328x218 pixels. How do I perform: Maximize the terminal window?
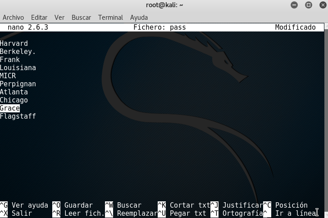tap(309, 5)
